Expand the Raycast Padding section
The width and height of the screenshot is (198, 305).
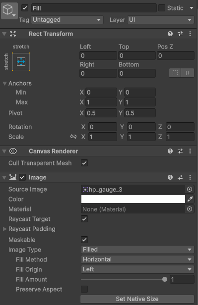(x=4, y=229)
